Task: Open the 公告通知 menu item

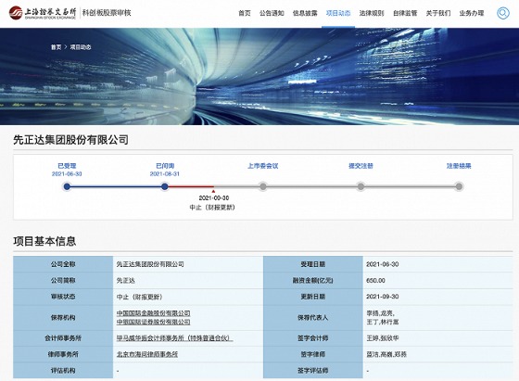Action: coord(272,13)
